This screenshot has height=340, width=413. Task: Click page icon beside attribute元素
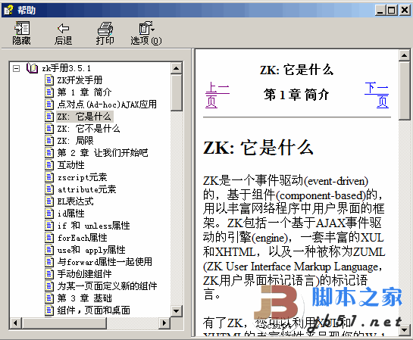coord(49,189)
